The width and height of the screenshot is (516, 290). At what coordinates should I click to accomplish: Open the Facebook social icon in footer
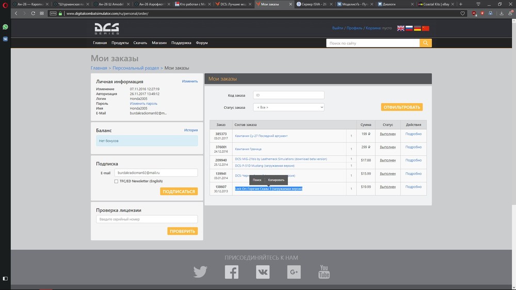click(x=232, y=272)
